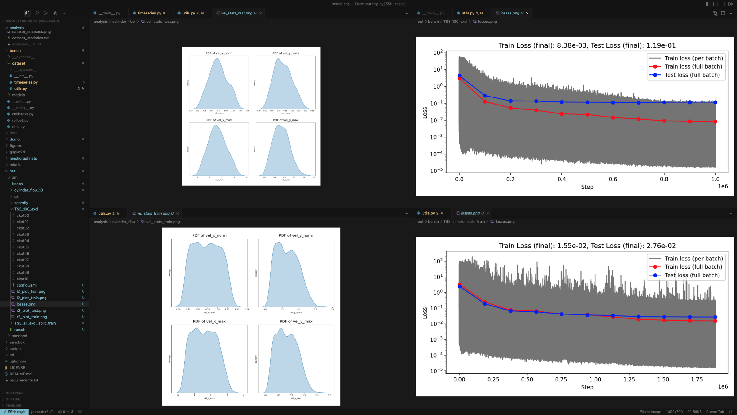Open the Extensions view icon
Image resolution: width=737 pixels, height=415 pixels.
[x=55, y=13]
